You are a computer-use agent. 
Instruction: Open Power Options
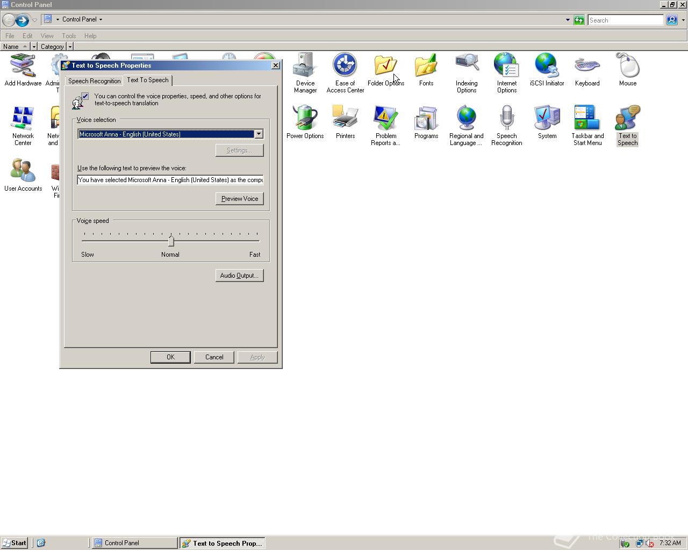305,123
